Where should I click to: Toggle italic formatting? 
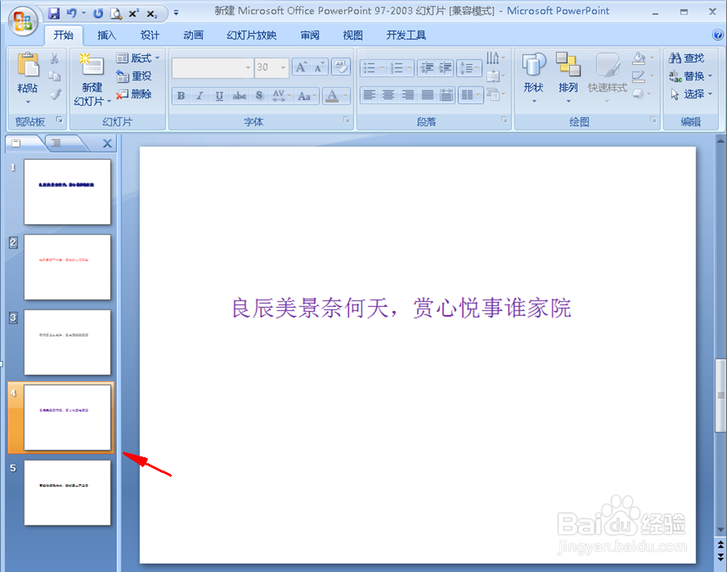[x=200, y=96]
